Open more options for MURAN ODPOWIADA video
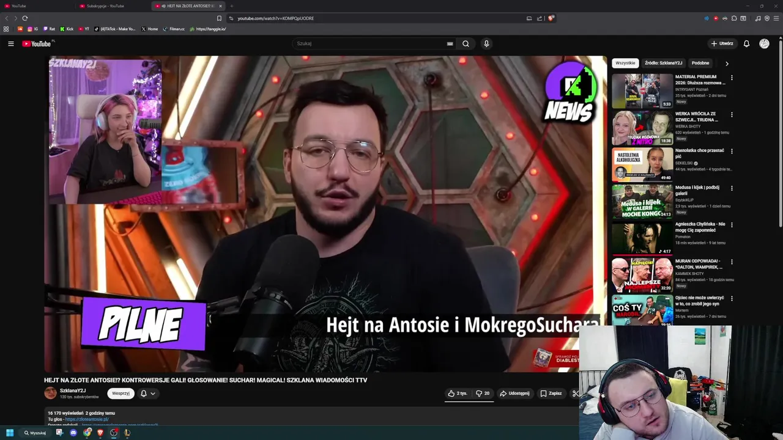Image resolution: width=783 pixels, height=440 pixels. [x=732, y=262]
